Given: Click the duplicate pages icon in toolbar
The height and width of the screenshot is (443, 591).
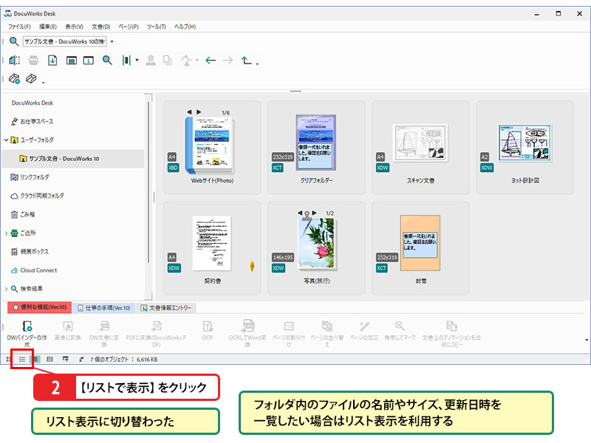Looking at the screenshot, I should click(x=168, y=61).
